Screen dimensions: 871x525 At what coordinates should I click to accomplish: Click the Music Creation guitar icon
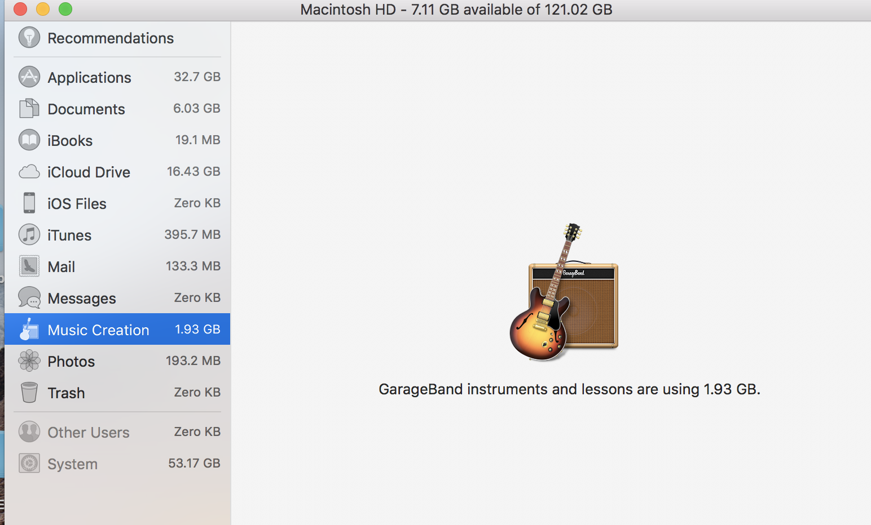pyautogui.click(x=29, y=329)
